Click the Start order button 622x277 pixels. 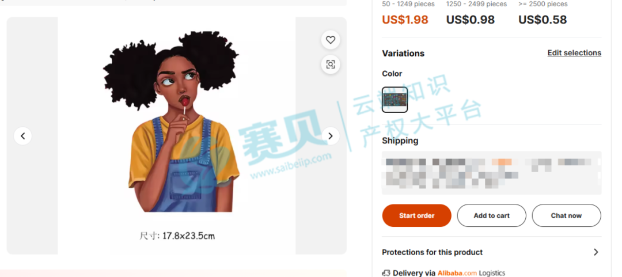click(416, 215)
